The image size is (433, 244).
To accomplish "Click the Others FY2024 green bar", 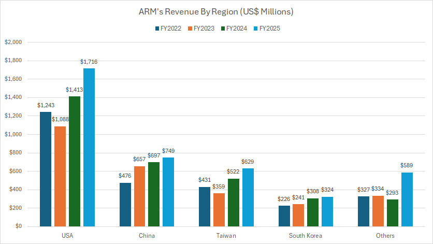I will point(393,213).
